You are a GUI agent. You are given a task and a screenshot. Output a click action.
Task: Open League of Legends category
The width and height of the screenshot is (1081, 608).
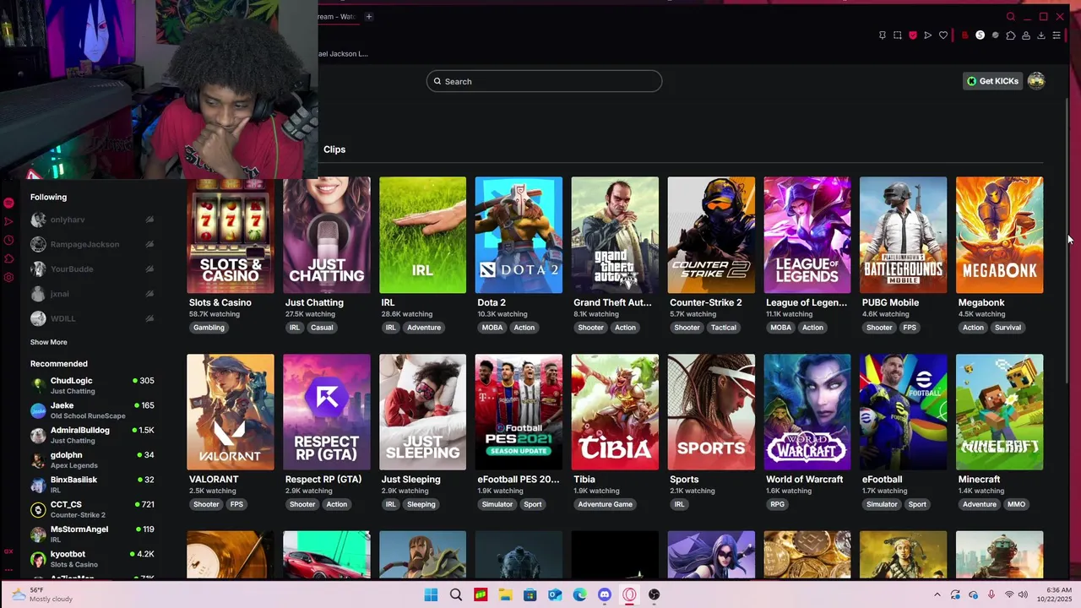tap(807, 235)
